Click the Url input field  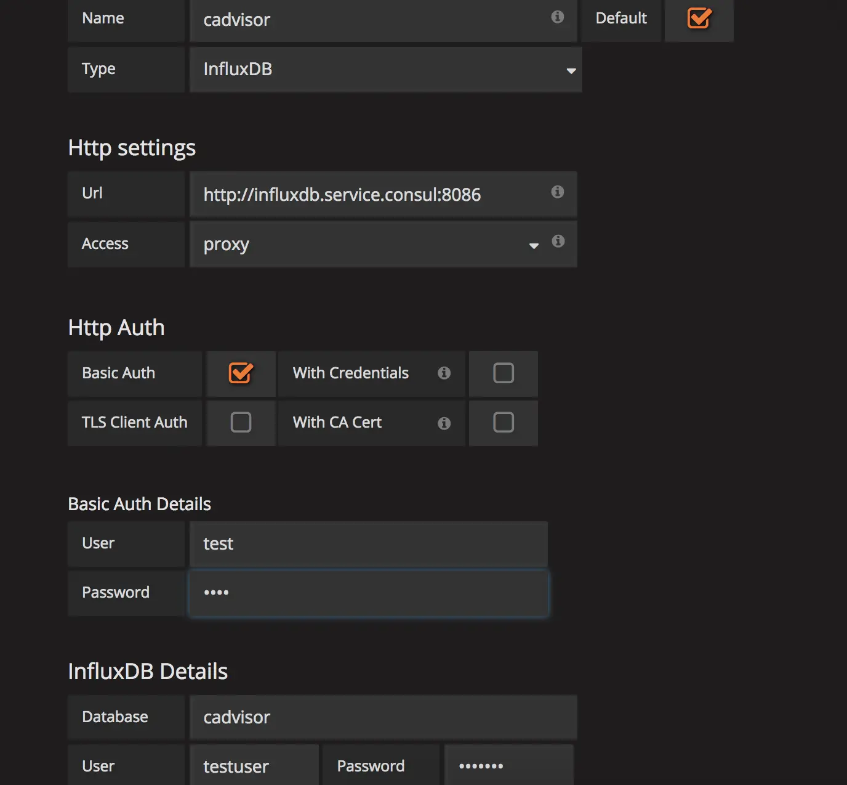point(369,195)
